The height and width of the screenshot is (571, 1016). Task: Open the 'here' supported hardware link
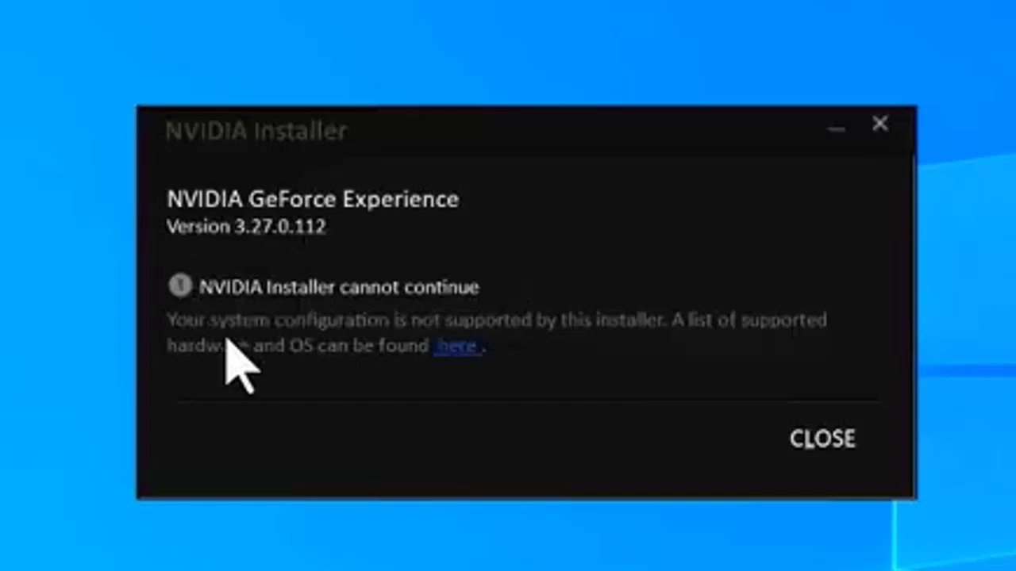457,346
